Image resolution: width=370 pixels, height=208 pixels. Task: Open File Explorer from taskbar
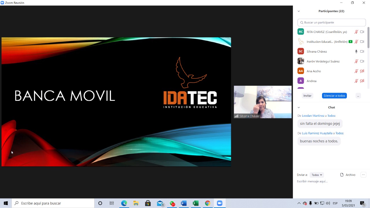136,203
